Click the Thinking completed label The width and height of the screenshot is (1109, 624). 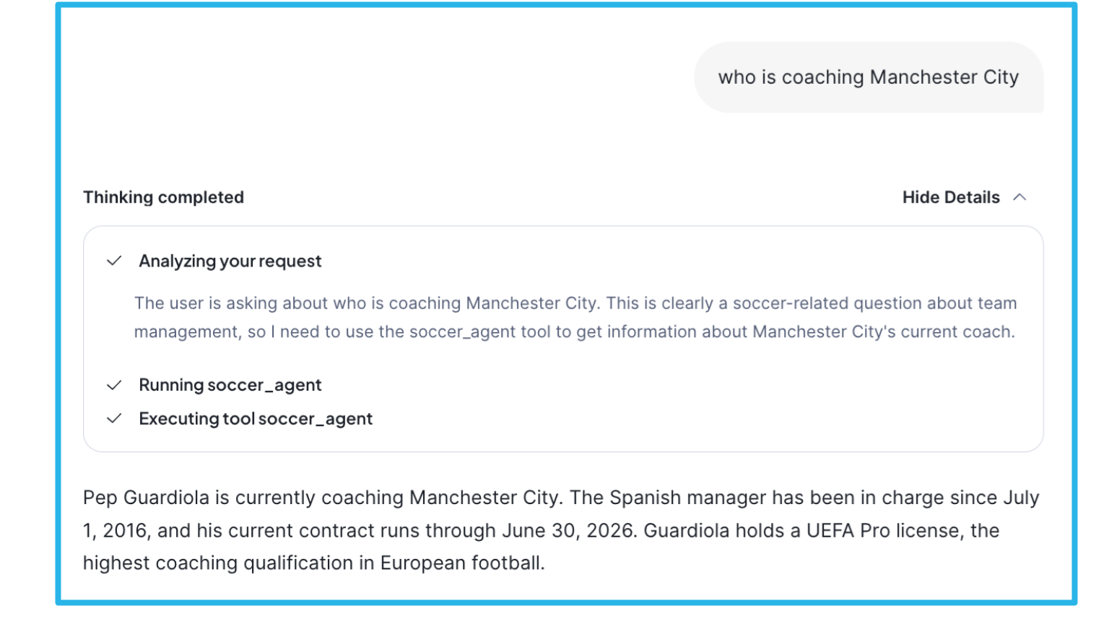[163, 196]
